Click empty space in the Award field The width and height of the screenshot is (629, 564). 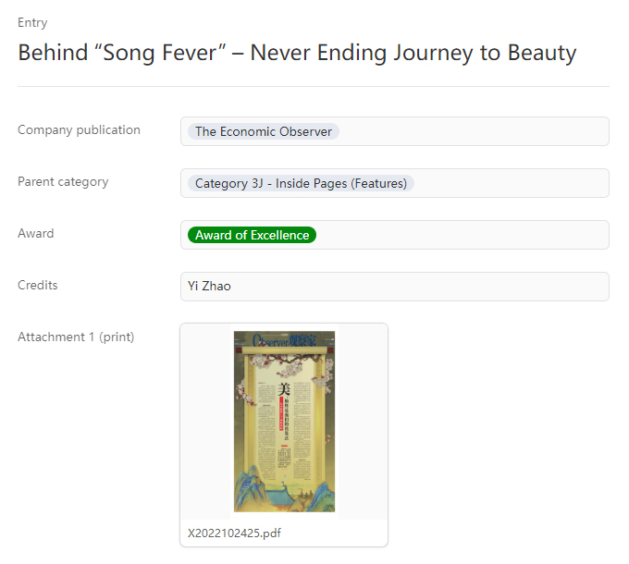pyautogui.click(x=462, y=235)
